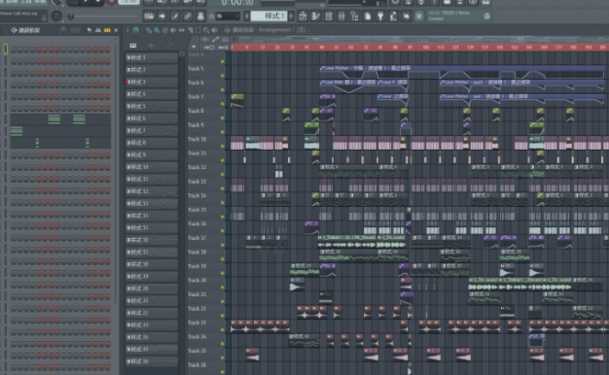Mute Track 6 via its green LED

tap(223, 89)
